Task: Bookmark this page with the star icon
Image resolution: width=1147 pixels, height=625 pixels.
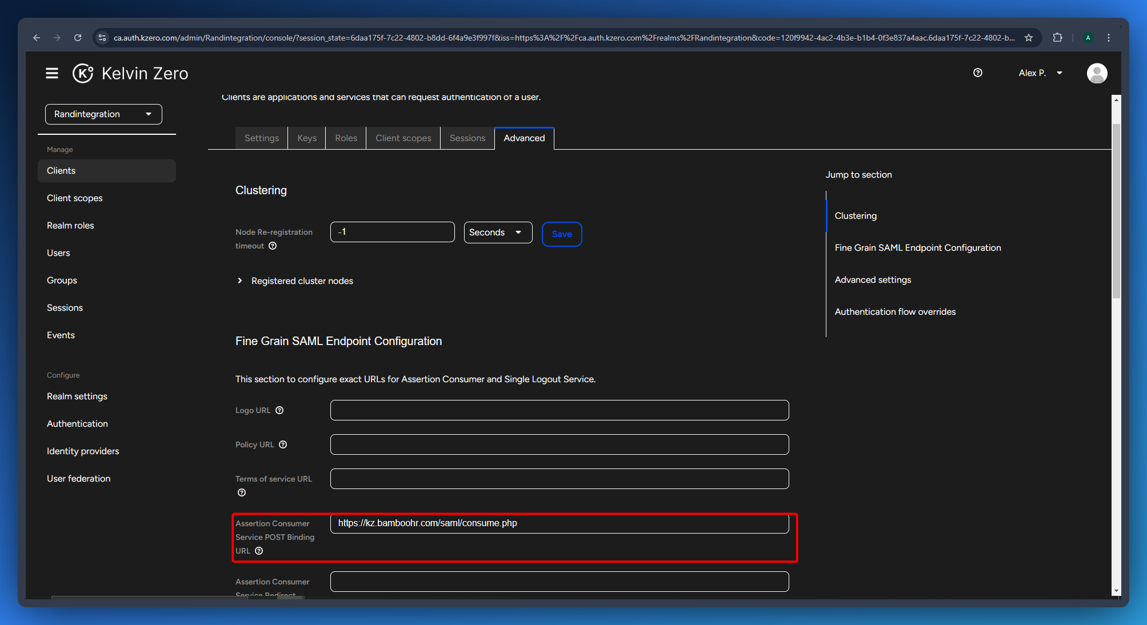Action: (1029, 38)
